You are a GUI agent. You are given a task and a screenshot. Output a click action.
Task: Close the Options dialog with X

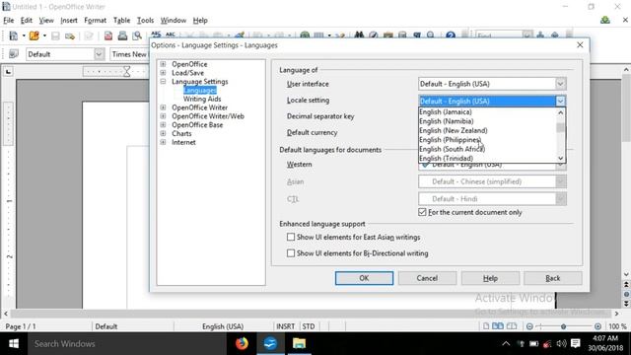[580, 45]
